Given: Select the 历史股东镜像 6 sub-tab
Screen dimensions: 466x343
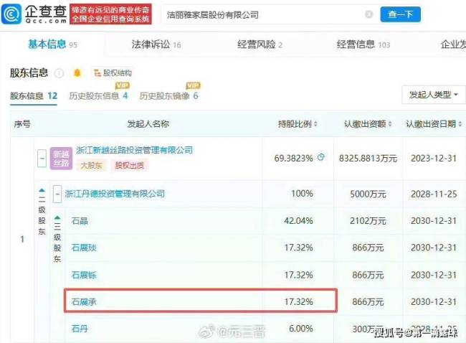Looking at the screenshot, I should pos(168,95).
